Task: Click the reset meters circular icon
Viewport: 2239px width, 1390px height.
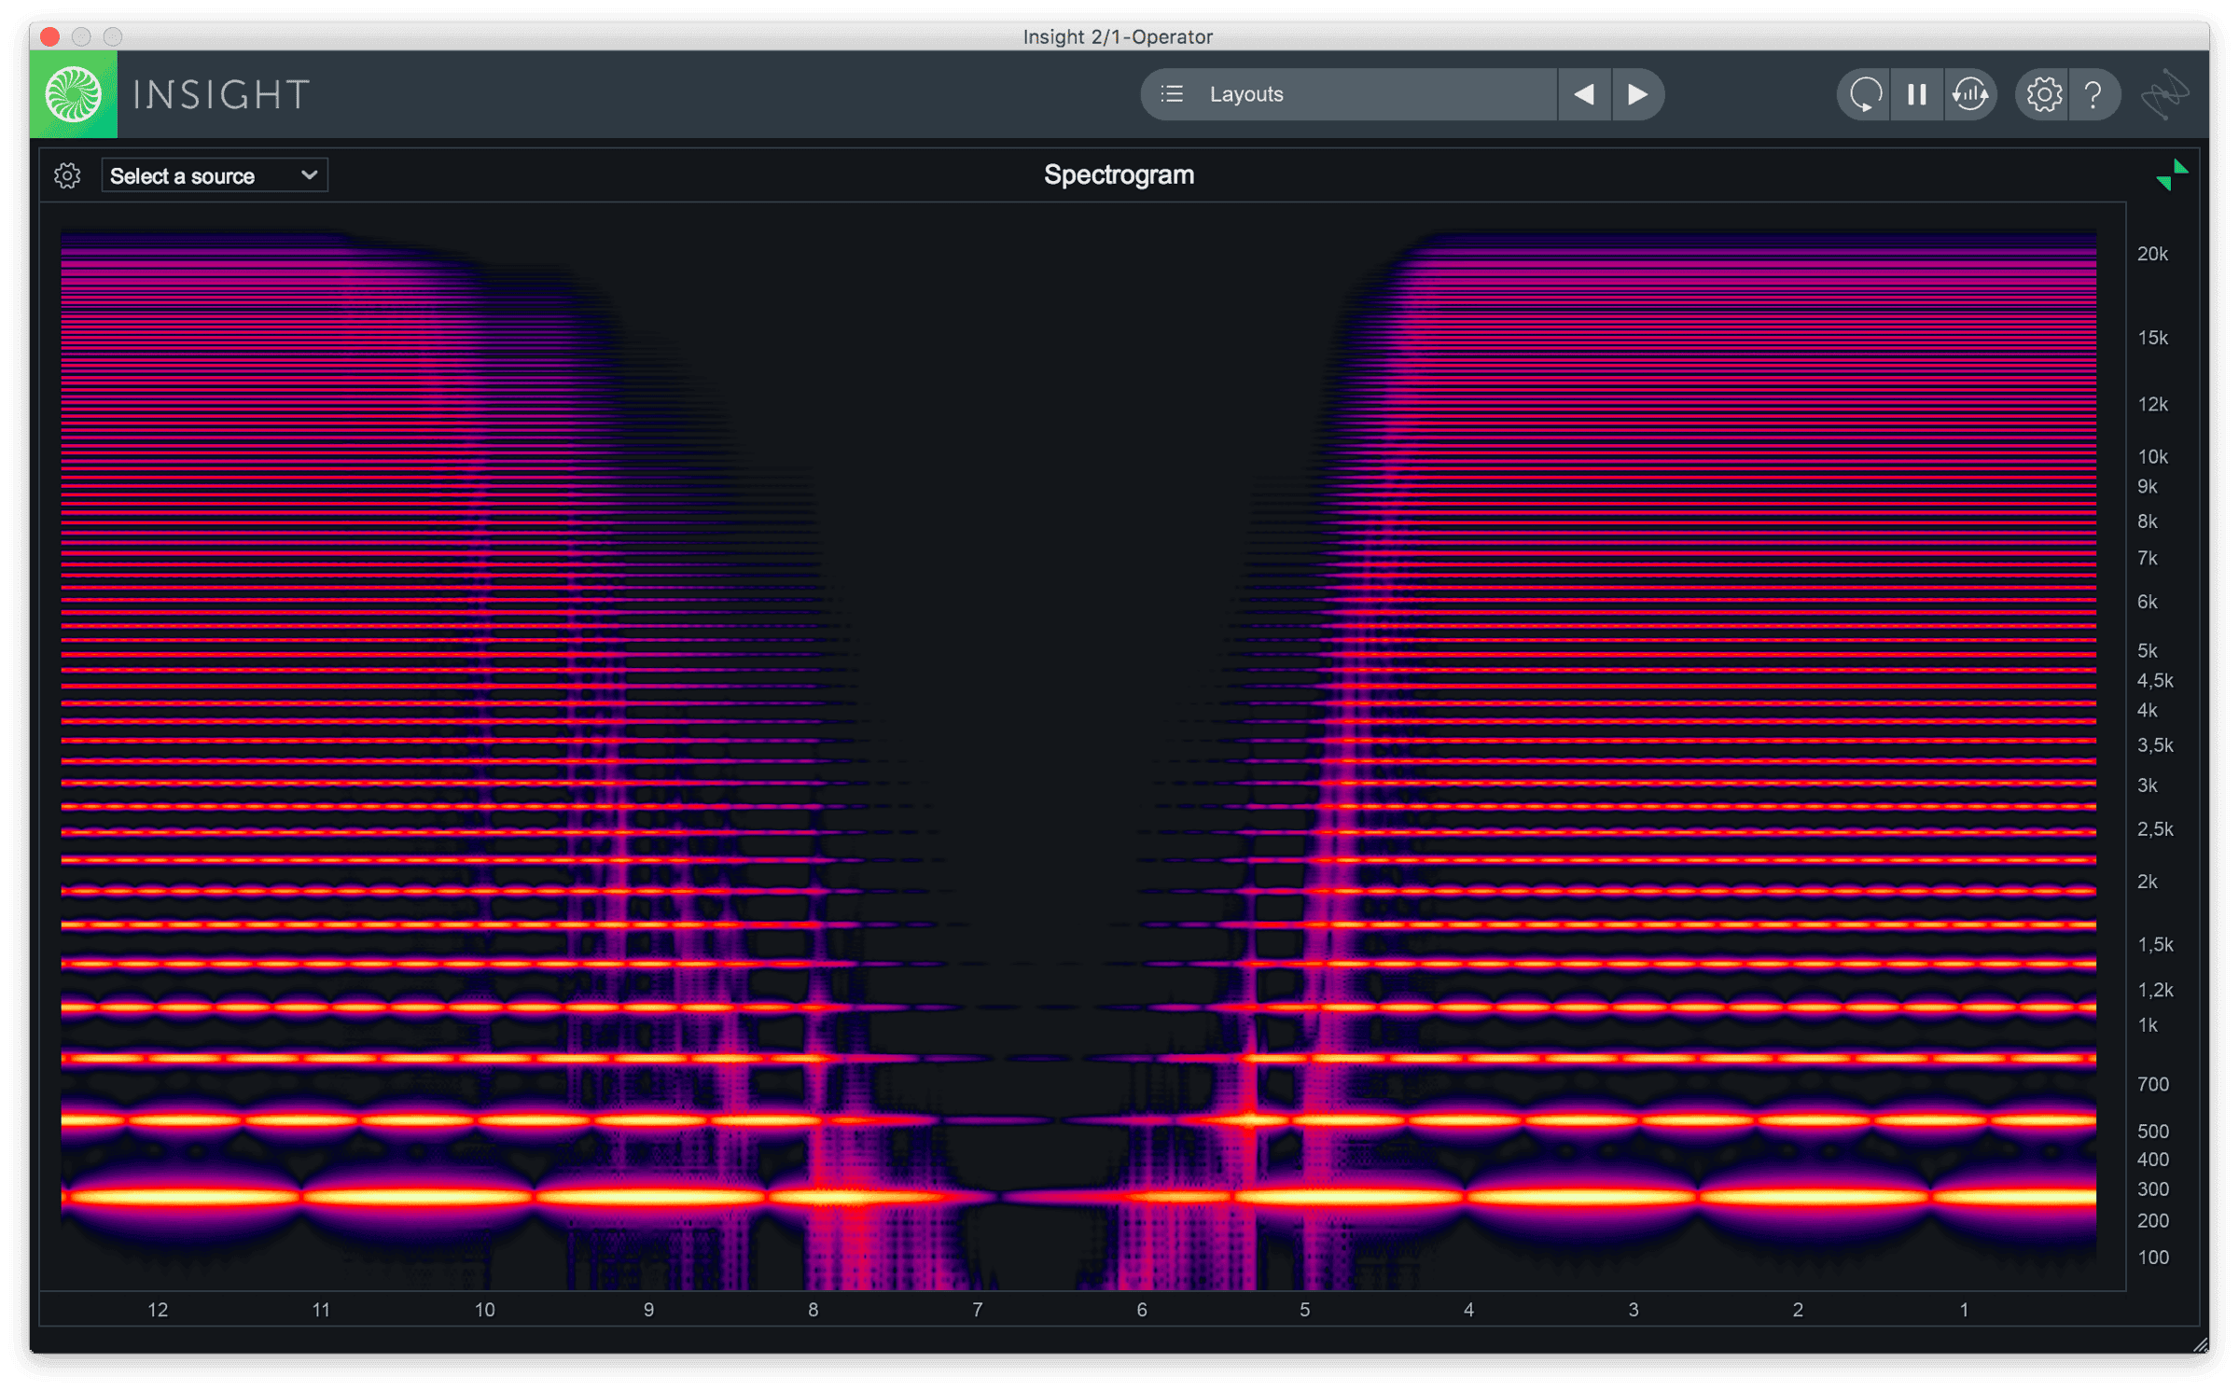Action: tap(1865, 94)
